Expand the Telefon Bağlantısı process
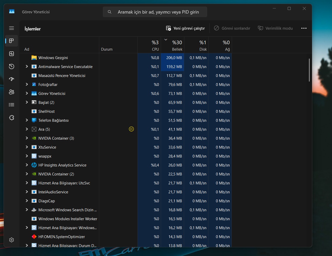This screenshot has width=332, height=256. tap(27, 120)
